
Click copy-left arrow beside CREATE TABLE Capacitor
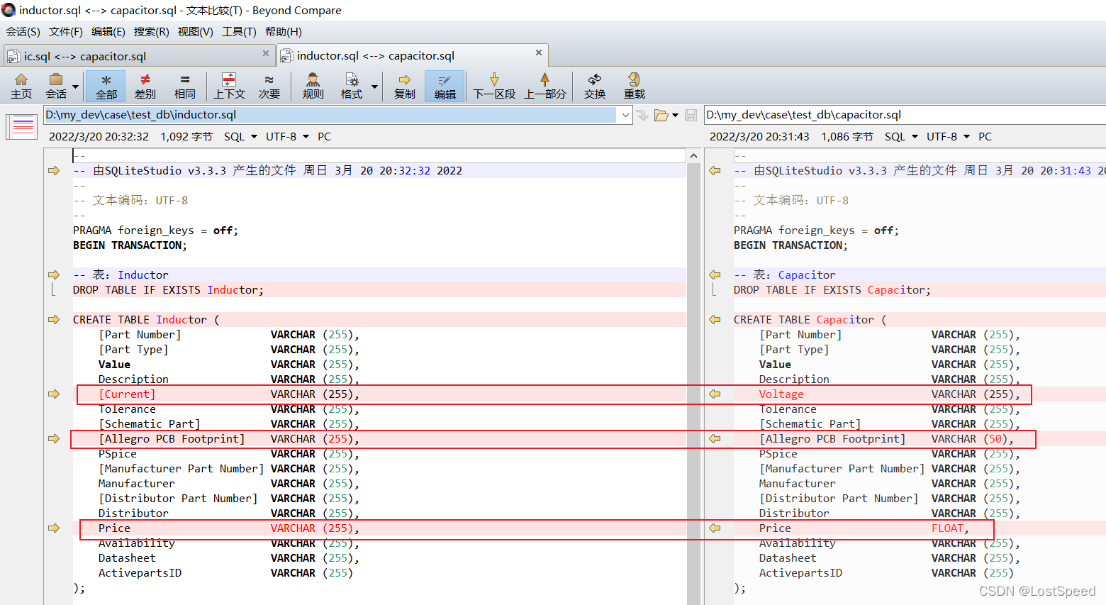point(715,319)
